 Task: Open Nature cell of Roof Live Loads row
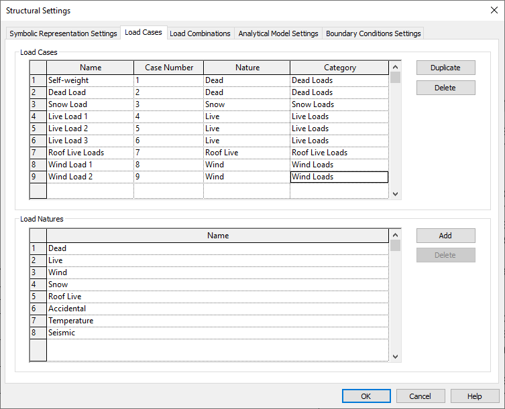tap(246, 153)
